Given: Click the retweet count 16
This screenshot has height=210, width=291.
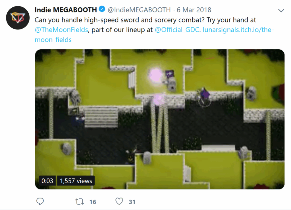Looking at the screenshot, I should [x=93, y=202].
